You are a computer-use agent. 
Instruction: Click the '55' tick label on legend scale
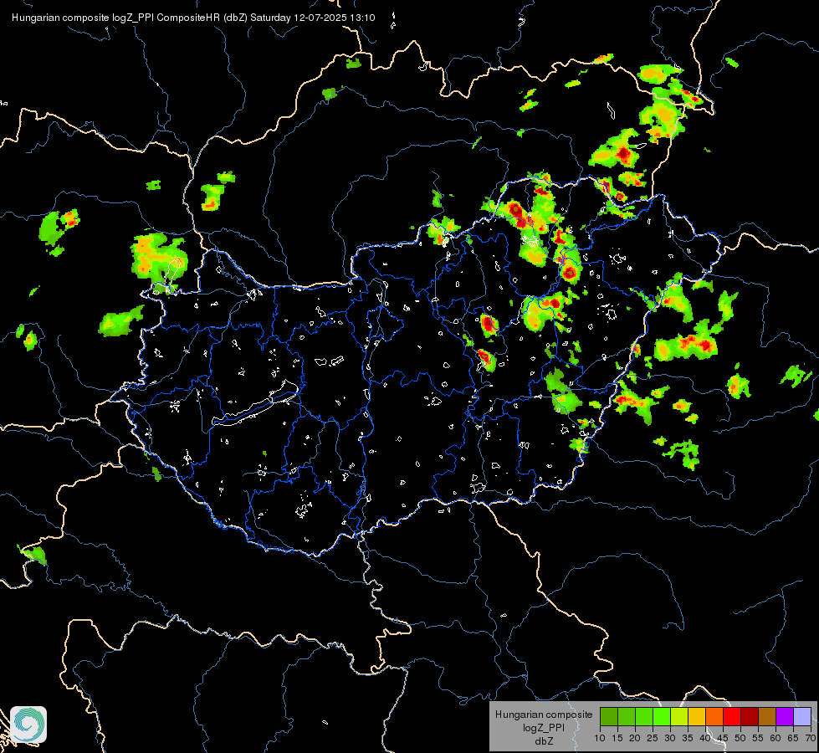(x=758, y=738)
